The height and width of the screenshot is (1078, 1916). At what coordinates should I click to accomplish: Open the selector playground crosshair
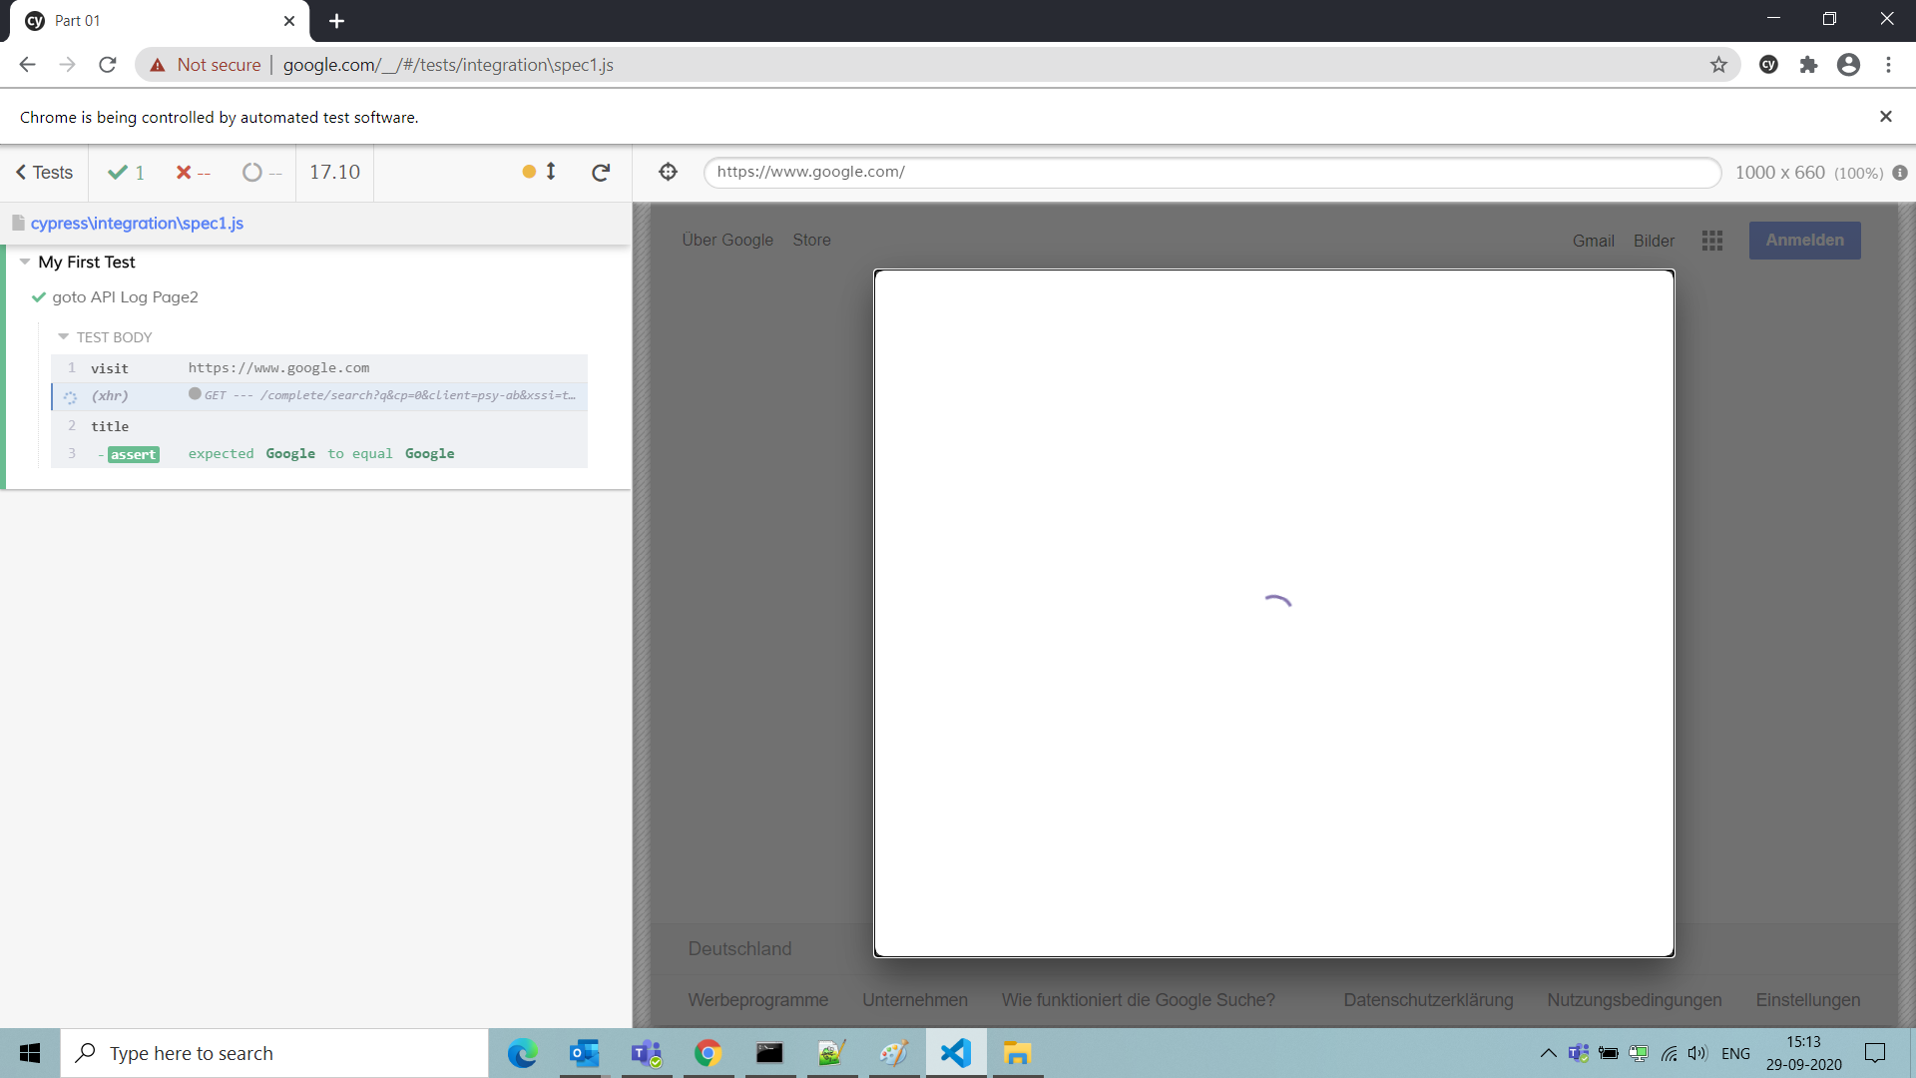(x=669, y=172)
